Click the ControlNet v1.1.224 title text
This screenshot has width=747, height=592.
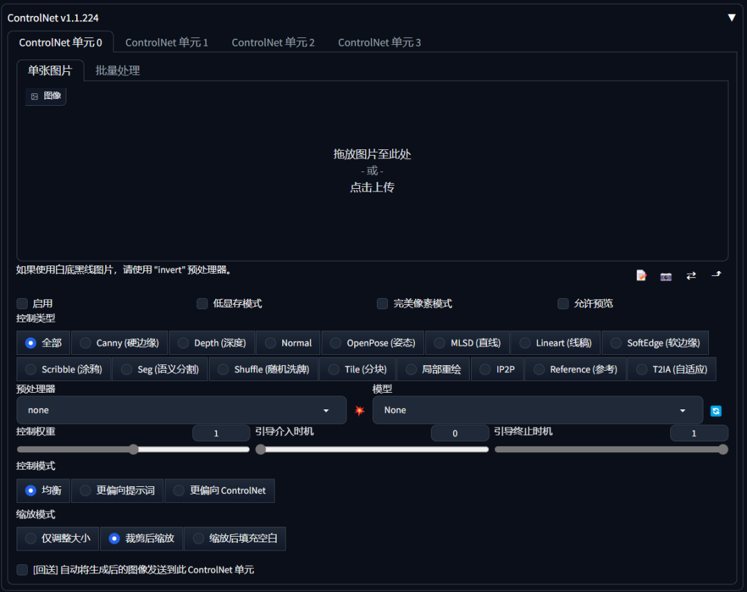point(53,18)
